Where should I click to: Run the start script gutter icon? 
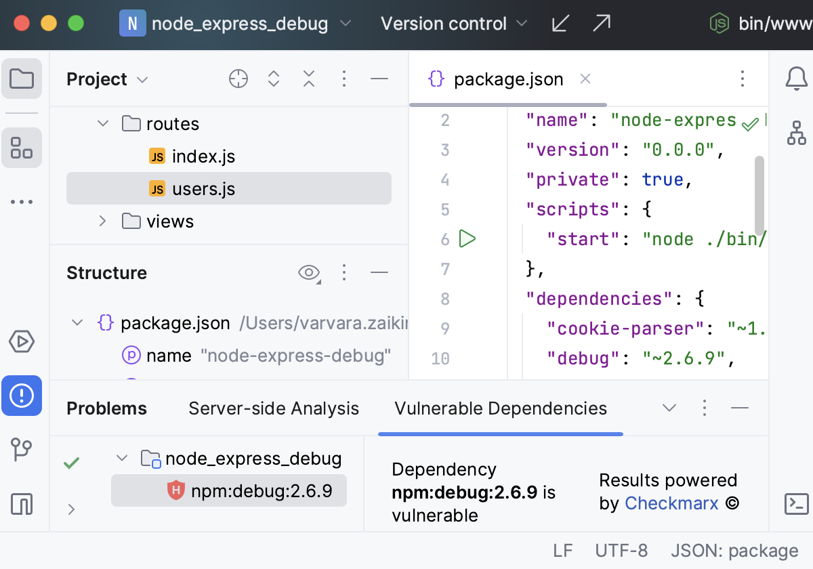[467, 239]
